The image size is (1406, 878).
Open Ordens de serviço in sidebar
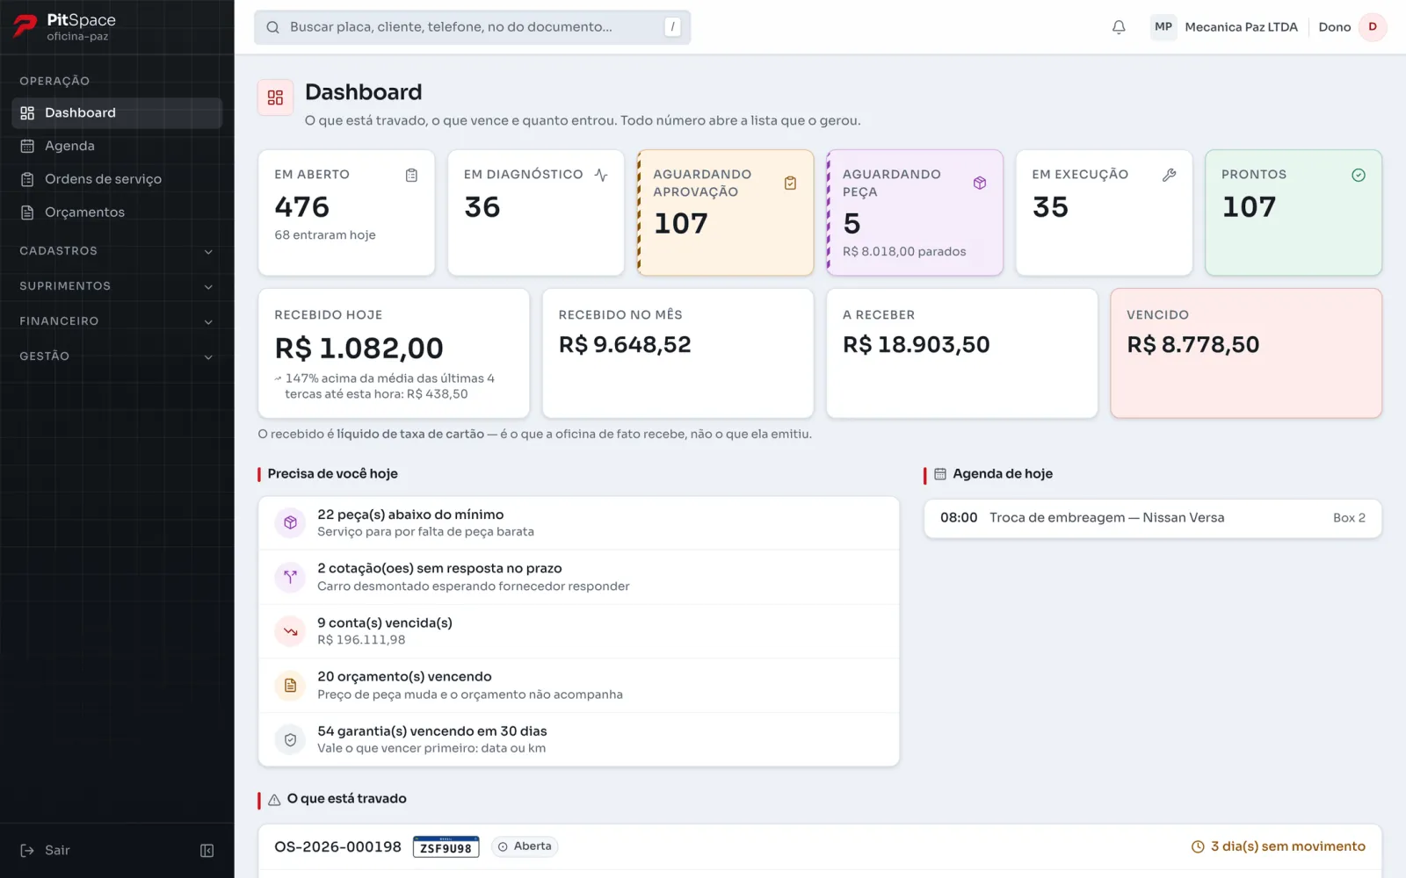click(x=117, y=179)
